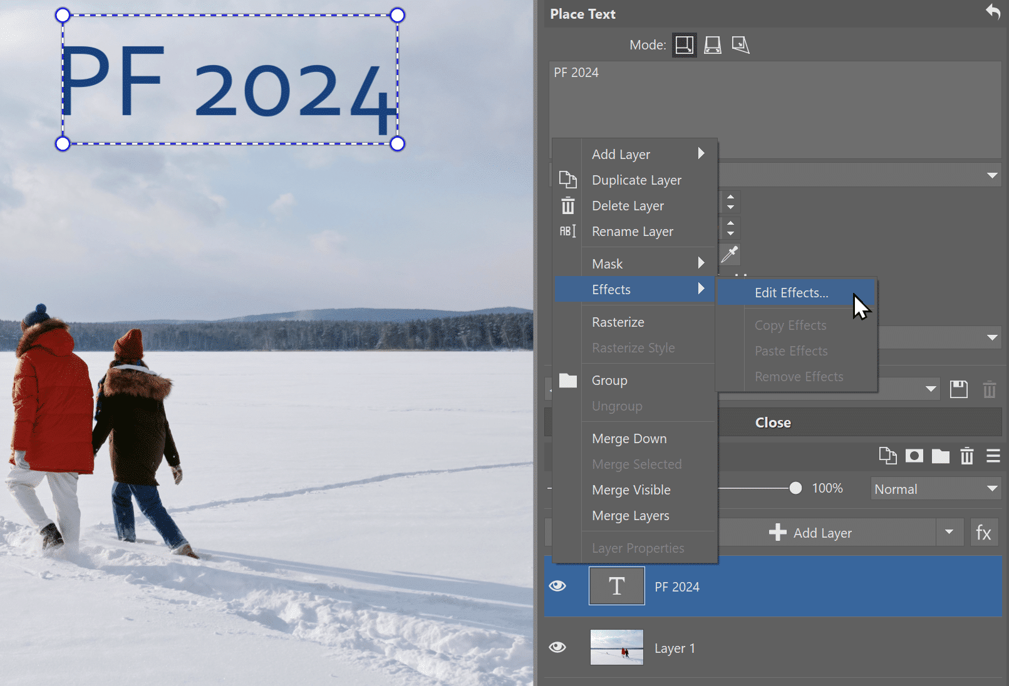
Task: Click the undo arrow in Place Text header
Action: 993,12
